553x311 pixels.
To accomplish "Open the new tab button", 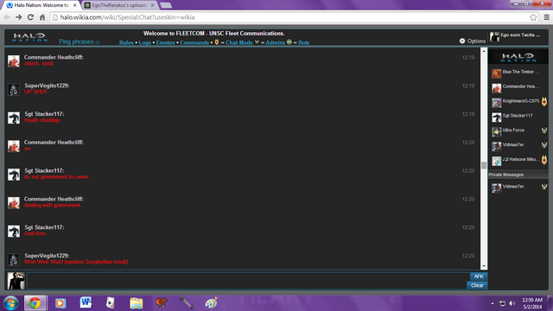I will click(x=166, y=5).
